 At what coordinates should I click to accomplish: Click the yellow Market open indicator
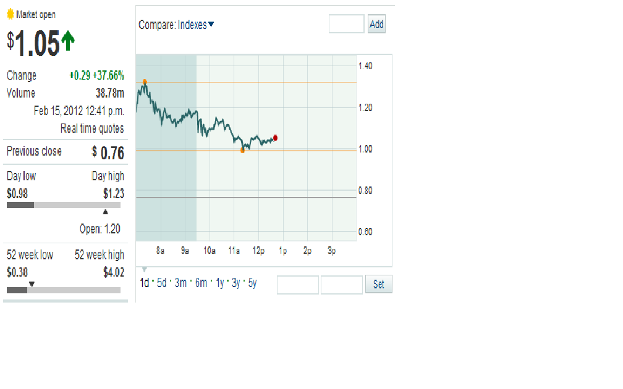click(10, 14)
